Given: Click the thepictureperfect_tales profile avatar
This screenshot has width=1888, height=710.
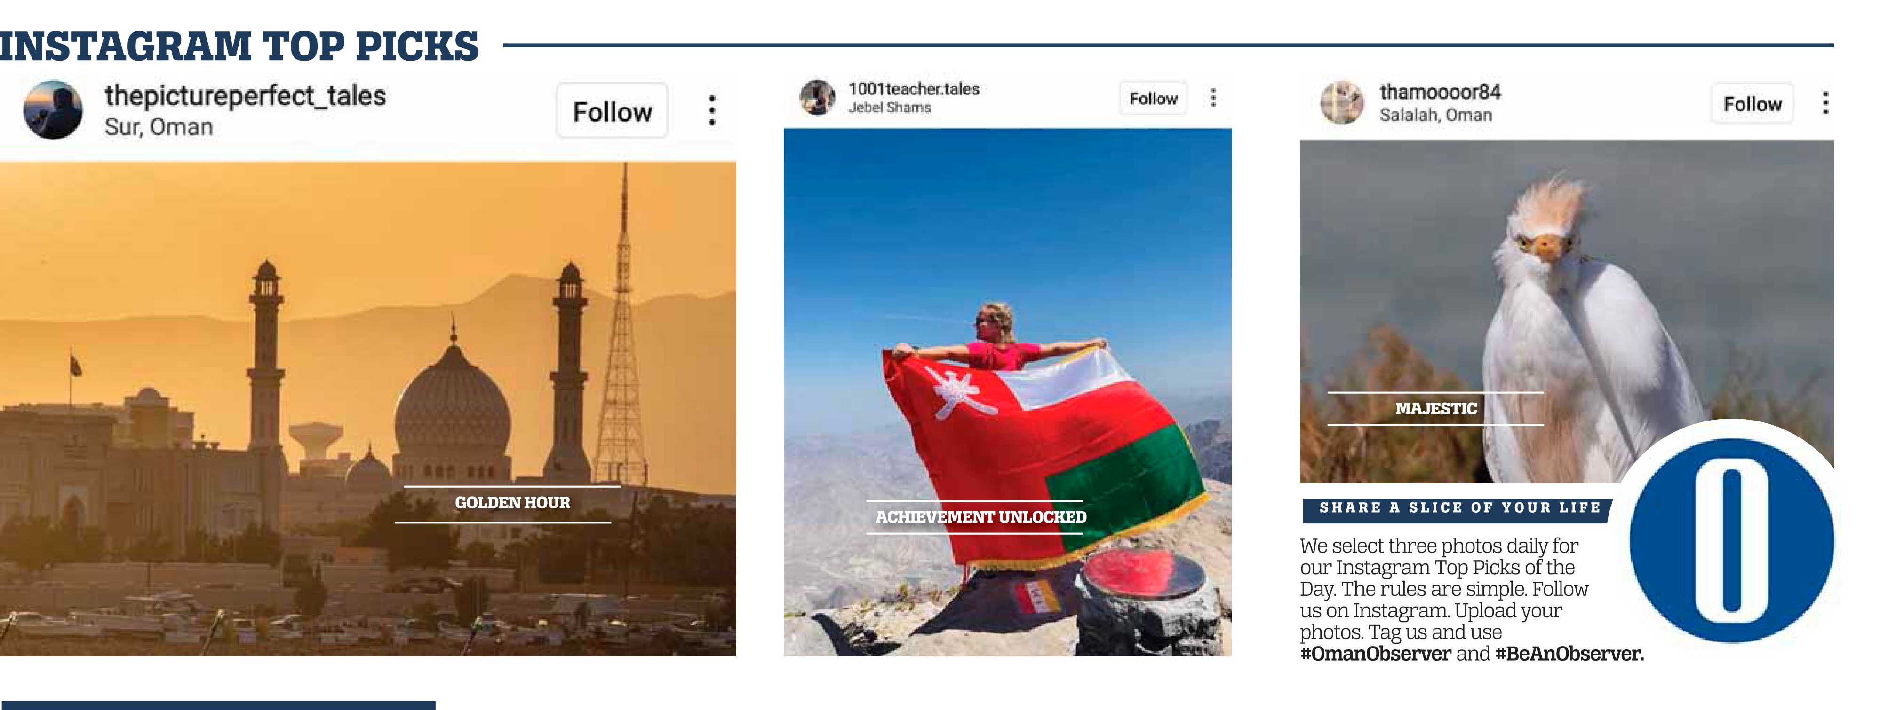Looking at the screenshot, I should [53, 110].
